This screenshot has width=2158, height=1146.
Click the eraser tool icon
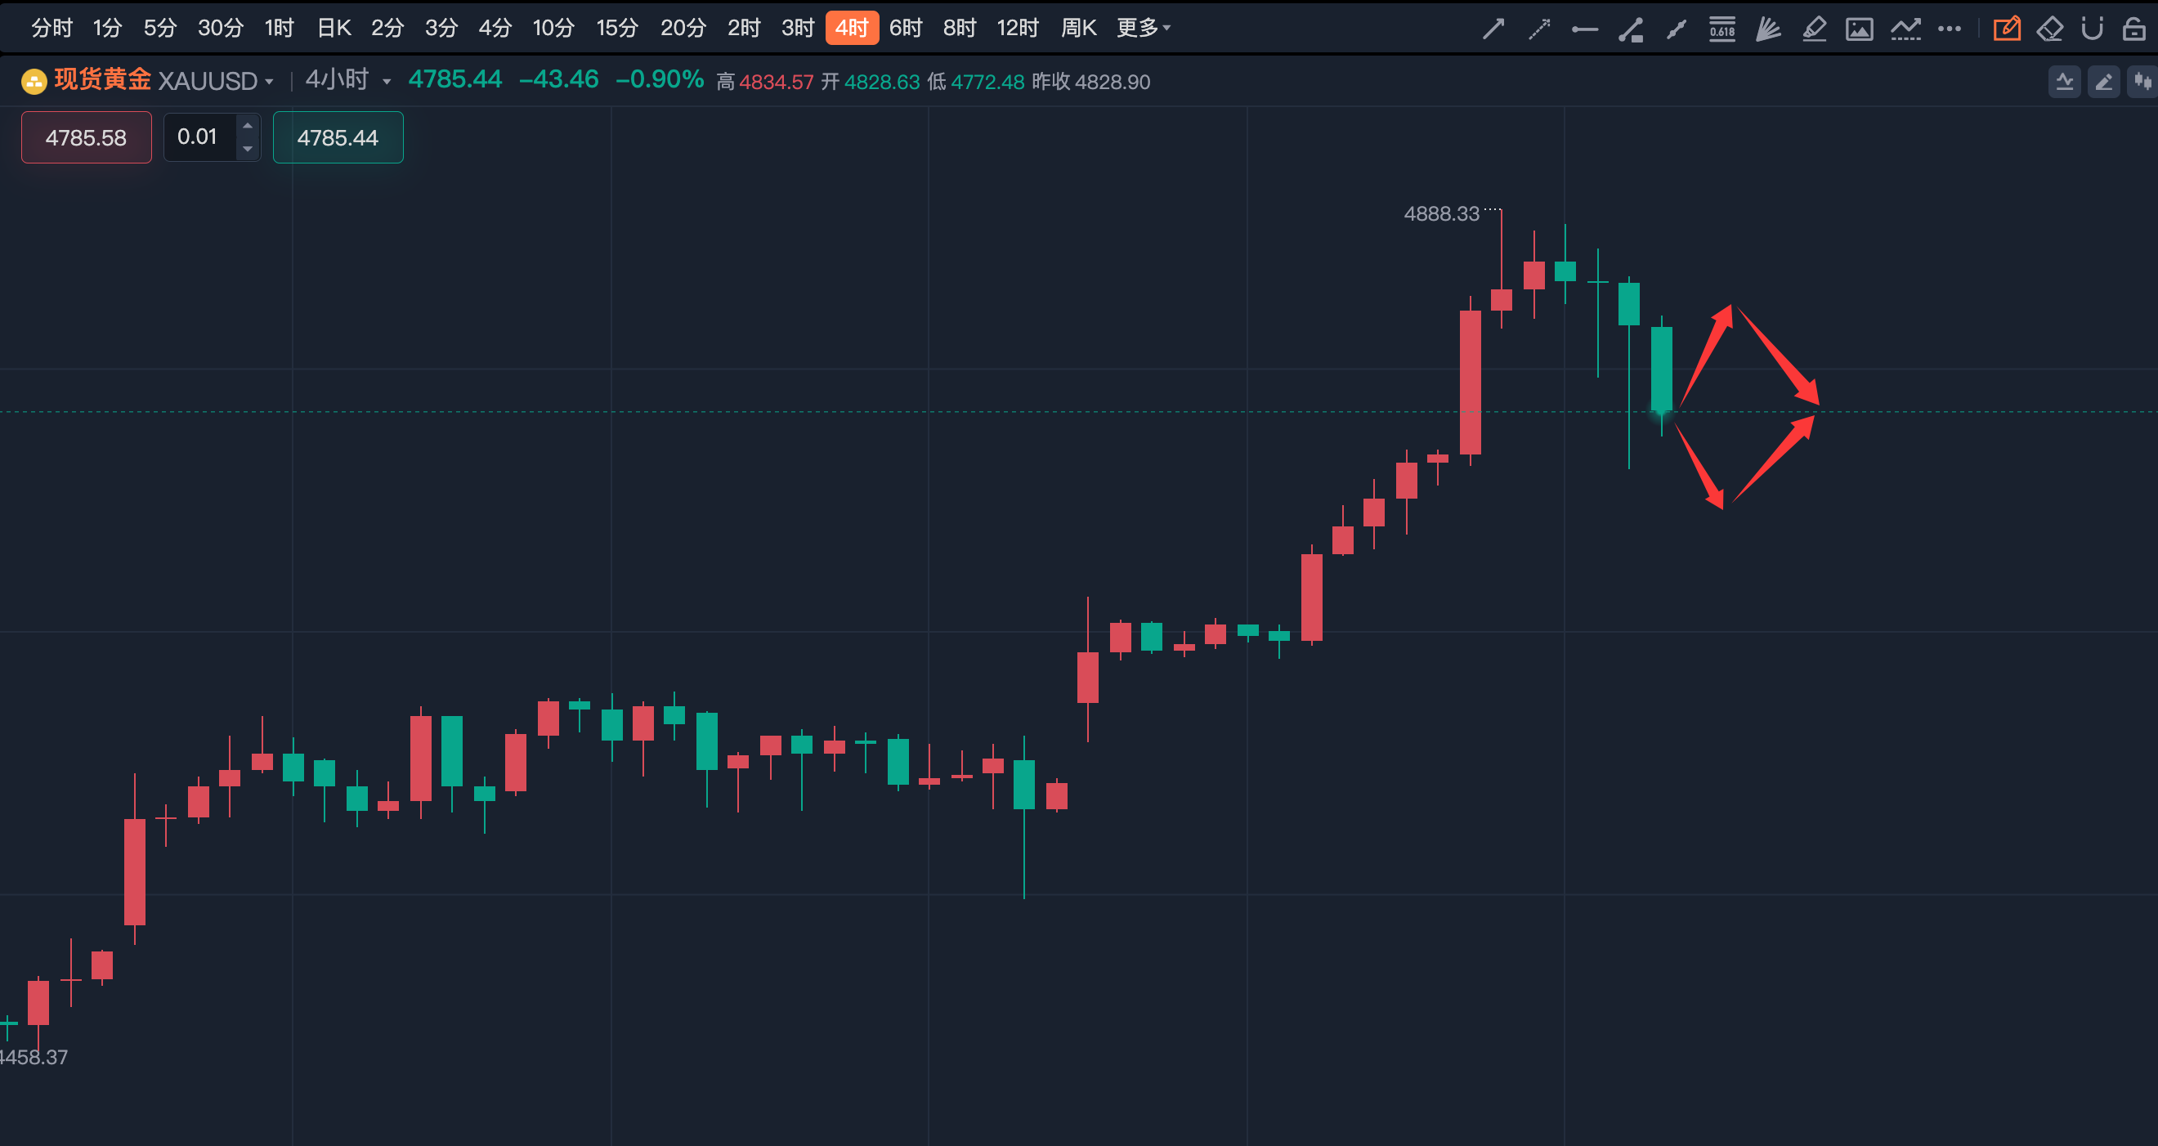pos(2049,29)
